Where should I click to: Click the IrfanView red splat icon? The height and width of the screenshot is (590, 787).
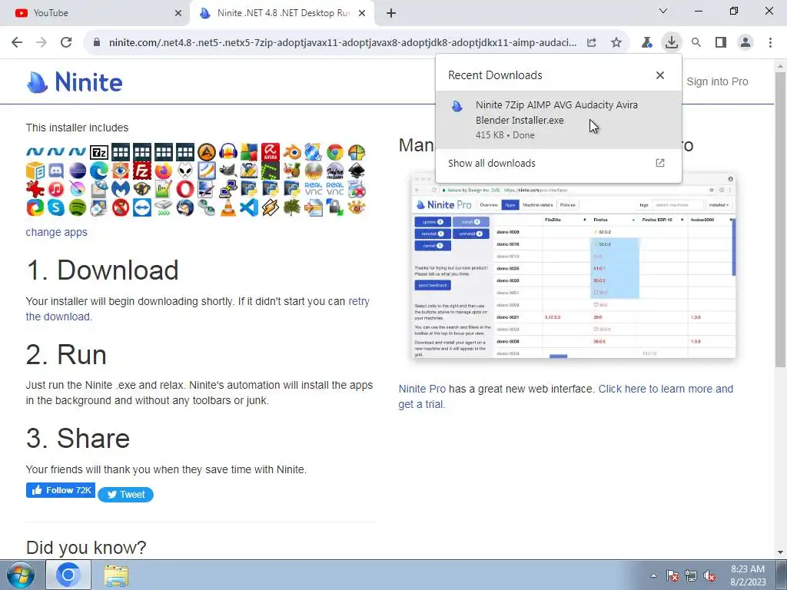click(35, 189)
